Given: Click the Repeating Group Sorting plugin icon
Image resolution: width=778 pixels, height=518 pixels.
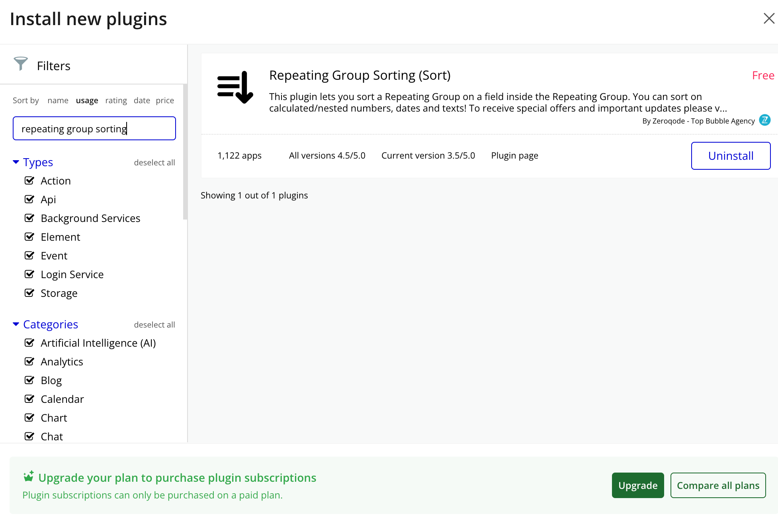Looking at the screenshot, I should click(235, 87).
